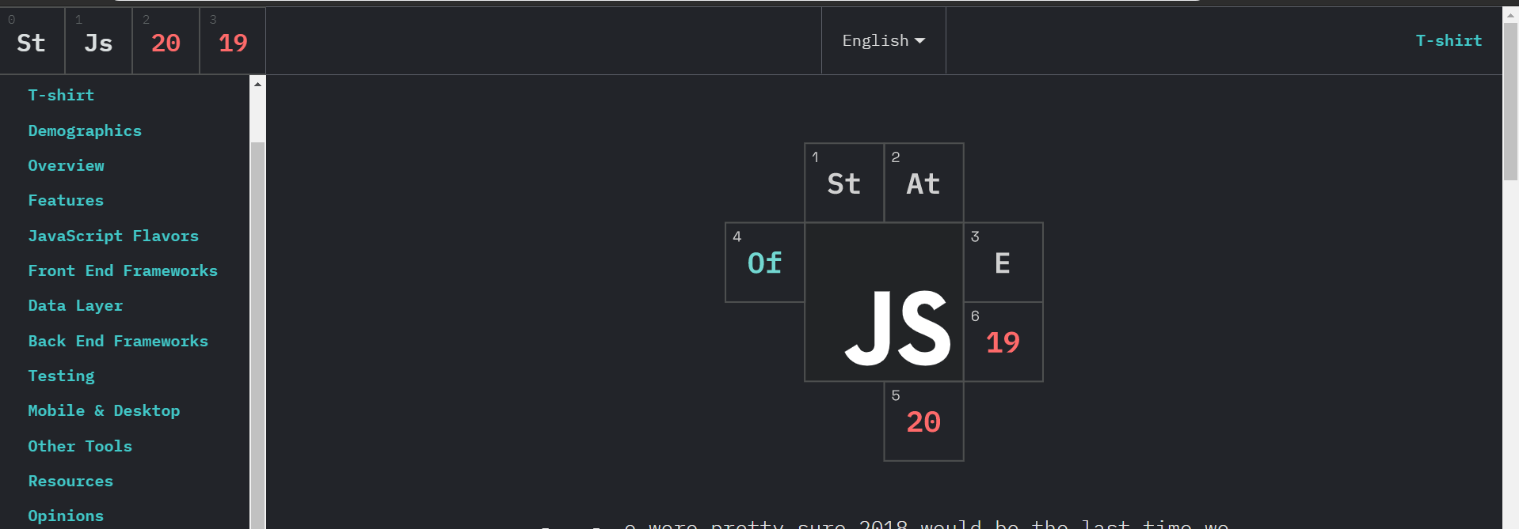Click the main page scrollbar thumb
The image size is (1519, 529).
[1511, 101]
